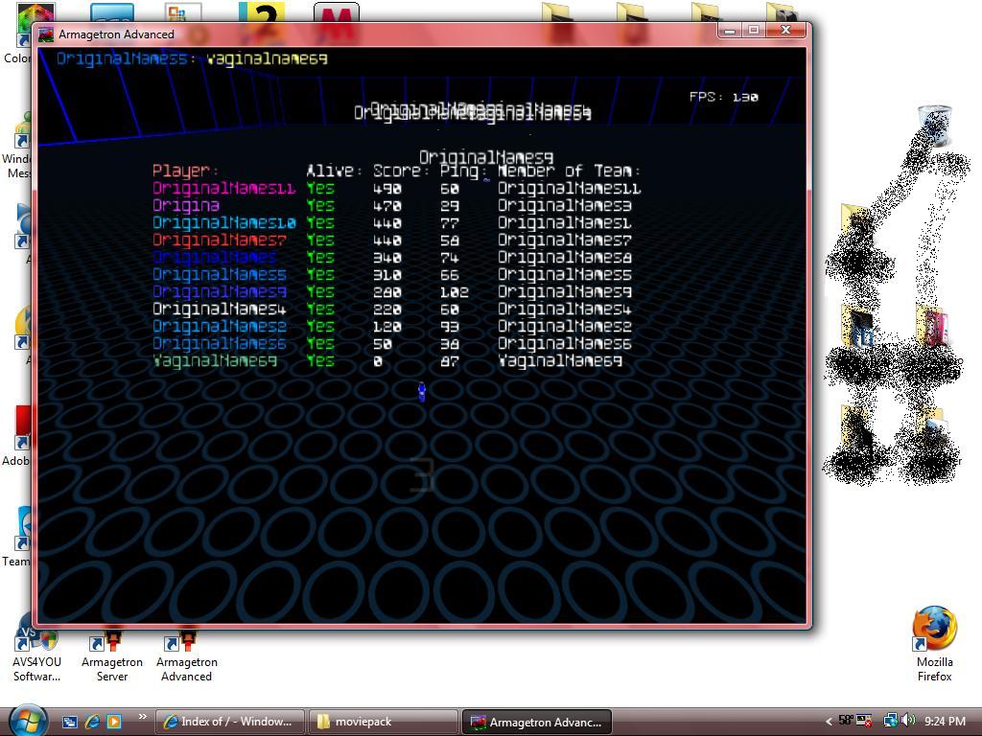Maximize the Armagetron Advanced window
This screenshot has width=982, height=736.
(754, 31)
